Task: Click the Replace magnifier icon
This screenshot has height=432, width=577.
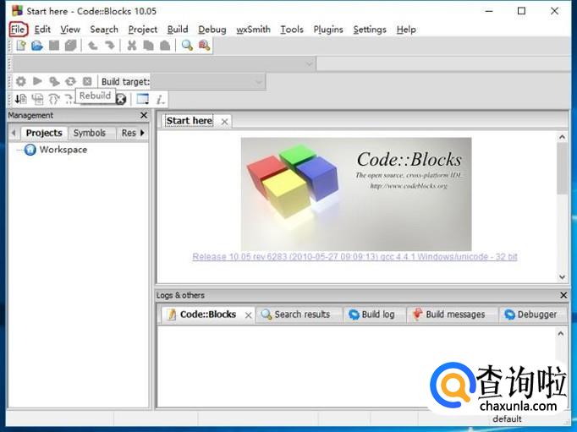Action: pos(204,46)
